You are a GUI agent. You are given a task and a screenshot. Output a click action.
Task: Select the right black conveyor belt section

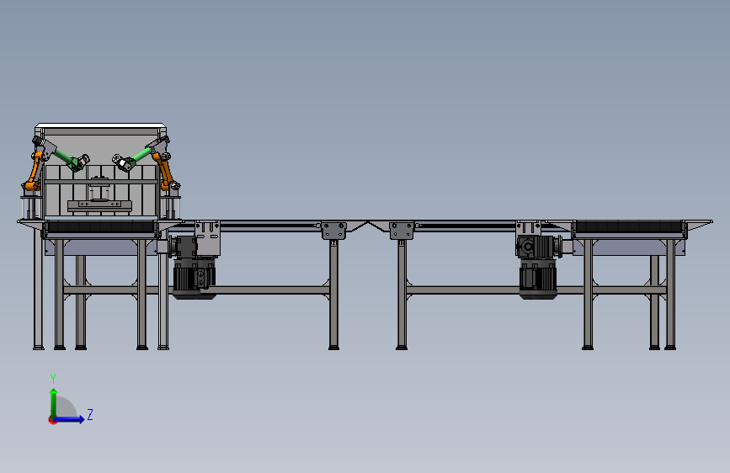pyautogui.click(x=628, y=226)
